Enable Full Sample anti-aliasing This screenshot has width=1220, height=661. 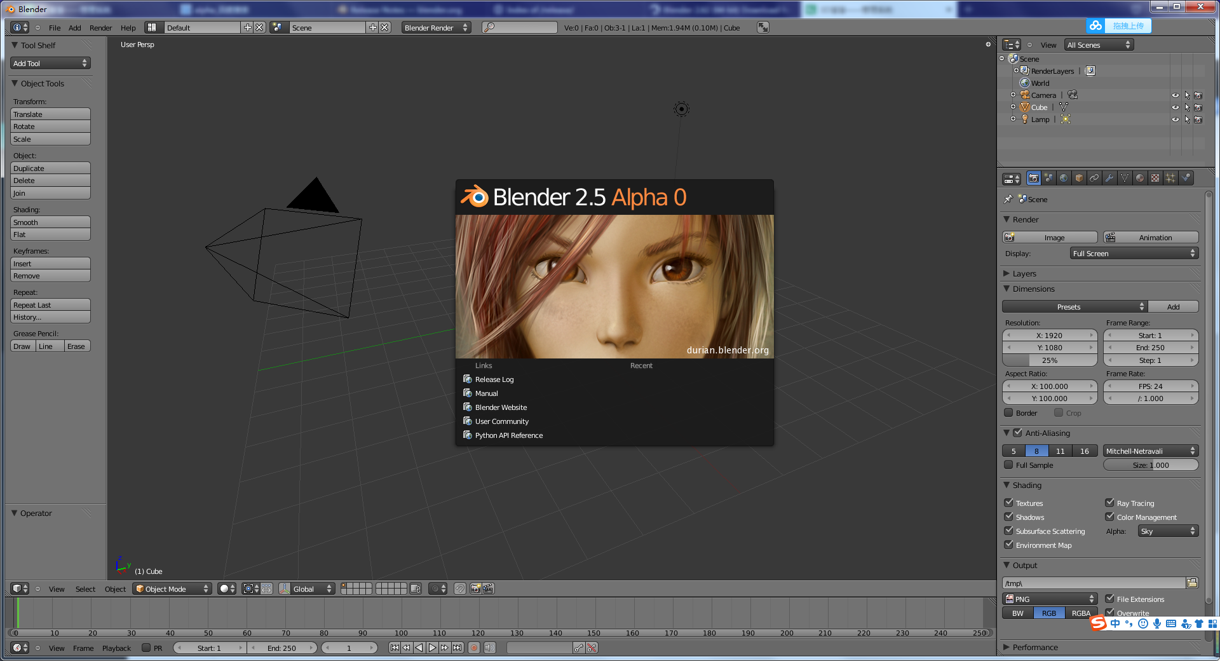[1009, 465]
